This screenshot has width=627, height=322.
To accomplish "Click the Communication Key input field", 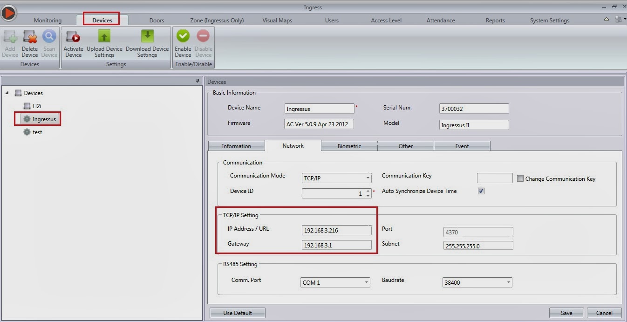I will click(495, 178).
